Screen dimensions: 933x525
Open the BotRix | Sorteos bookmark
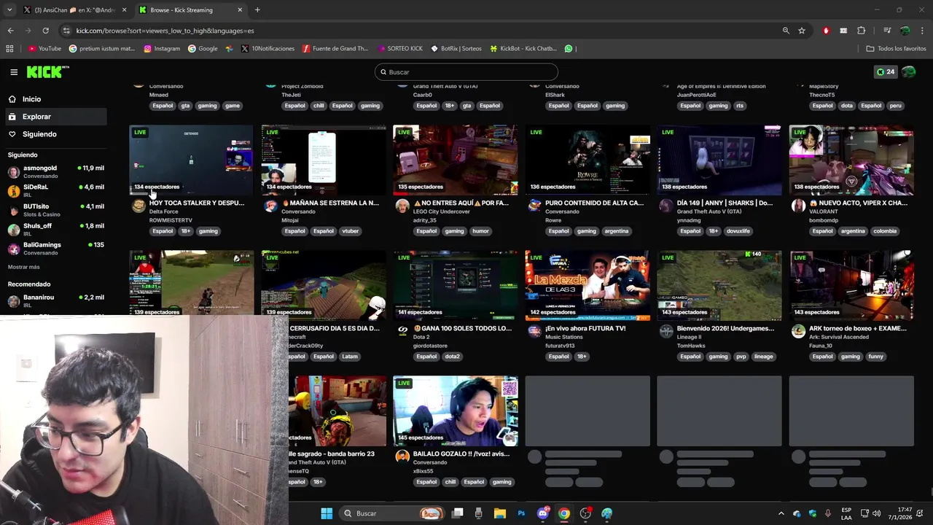[x=456, y=49]
